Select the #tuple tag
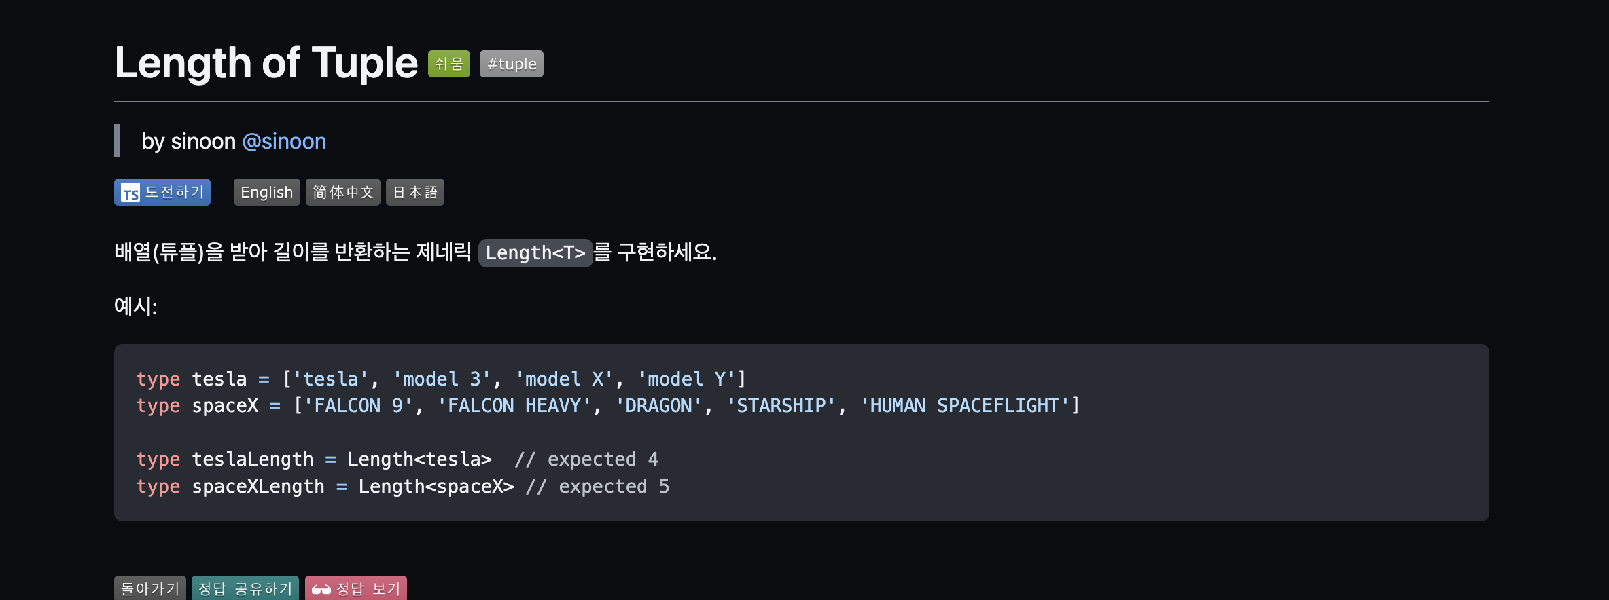This screenshot has width=1609, height=600. point(511,63)
